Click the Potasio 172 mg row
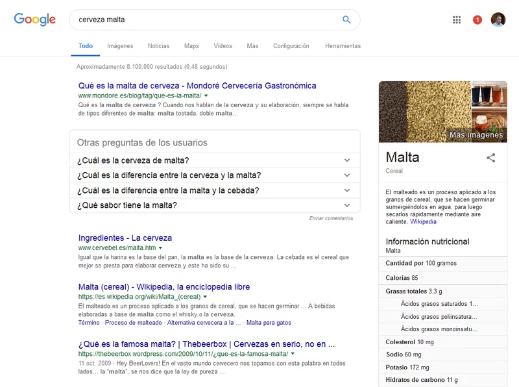This screenshot has height=387, width=519. tap(443, 367)
